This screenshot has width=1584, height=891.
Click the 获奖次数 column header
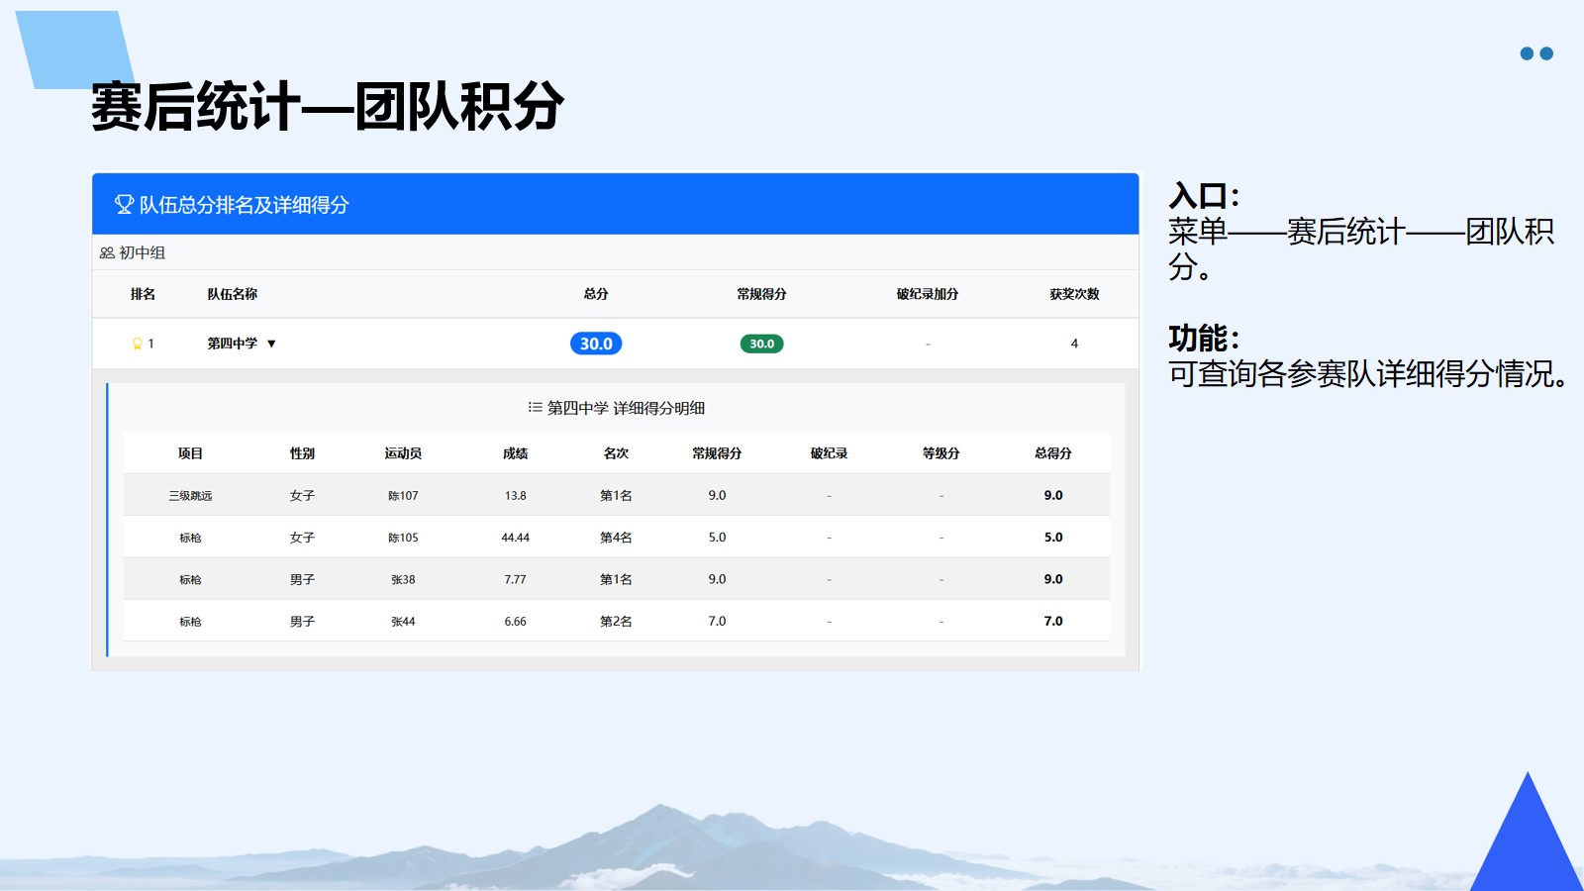point(1074,294)
